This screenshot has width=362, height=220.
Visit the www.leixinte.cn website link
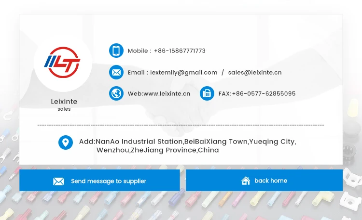pos(167,93)
